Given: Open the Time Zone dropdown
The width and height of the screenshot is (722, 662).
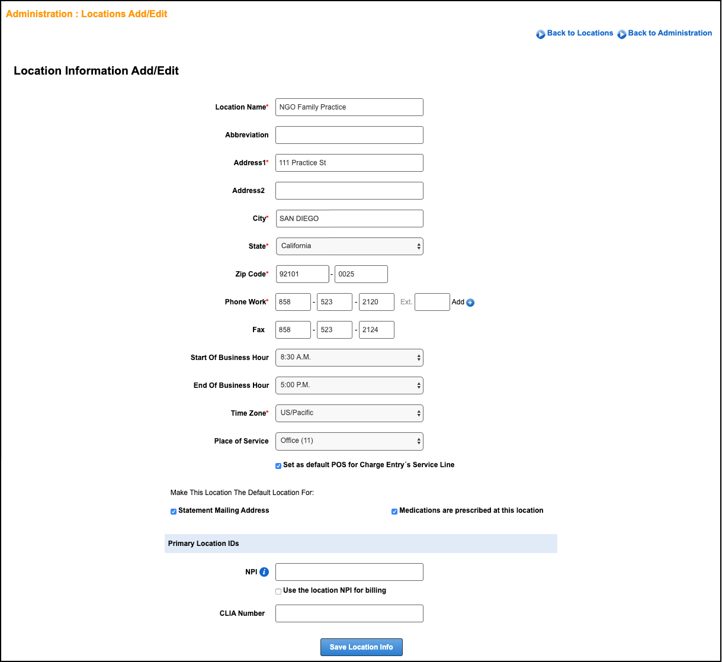Looking at the screenshot, I should click(x=349, y=413).
